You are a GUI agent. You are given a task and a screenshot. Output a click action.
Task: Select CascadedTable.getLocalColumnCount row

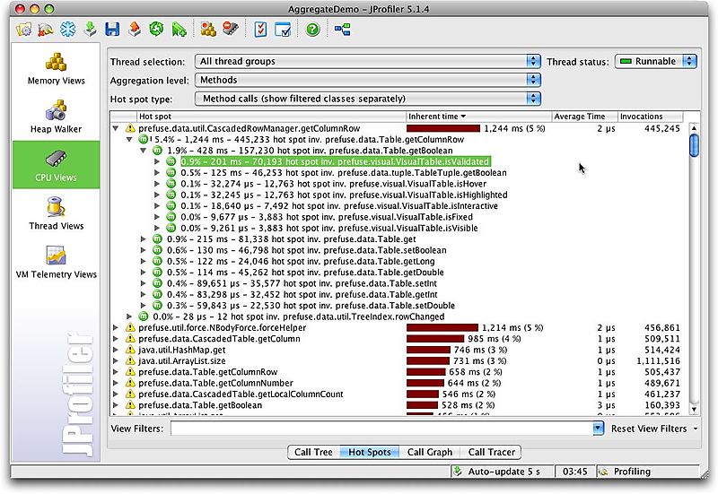[x=241, y=394]
